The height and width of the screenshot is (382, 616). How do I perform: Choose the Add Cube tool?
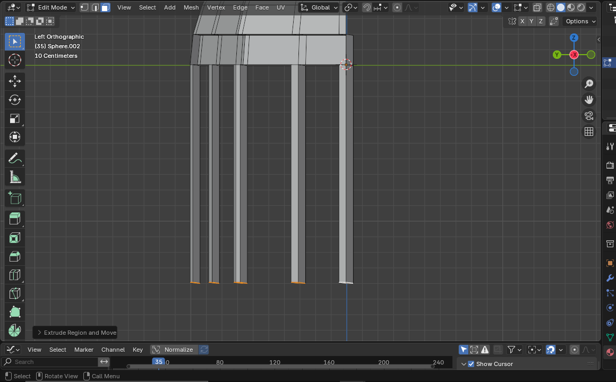(14, 198)
